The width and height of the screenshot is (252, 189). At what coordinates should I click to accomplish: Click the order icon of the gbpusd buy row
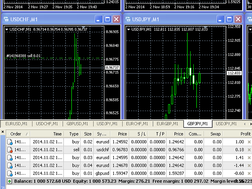[10, 174]
